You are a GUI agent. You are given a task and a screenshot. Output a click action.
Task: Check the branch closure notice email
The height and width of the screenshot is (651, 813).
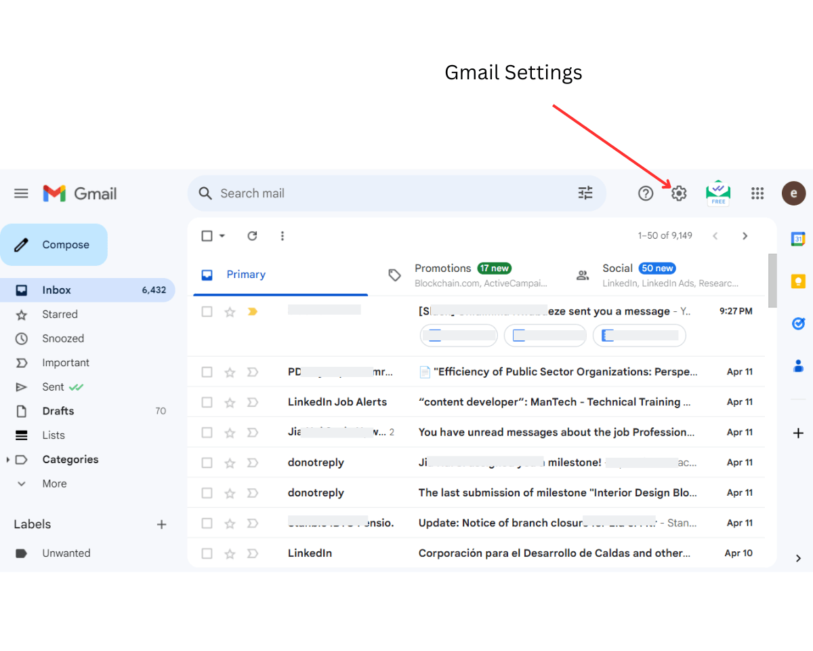coord(207,523)
